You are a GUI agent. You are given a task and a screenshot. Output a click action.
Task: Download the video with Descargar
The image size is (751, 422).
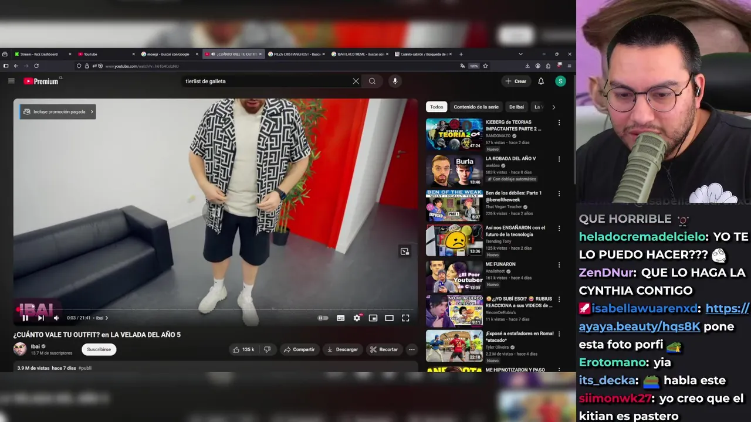[x=343, y=349]
